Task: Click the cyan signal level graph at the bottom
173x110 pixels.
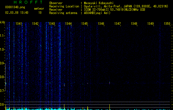Action: 88,109
